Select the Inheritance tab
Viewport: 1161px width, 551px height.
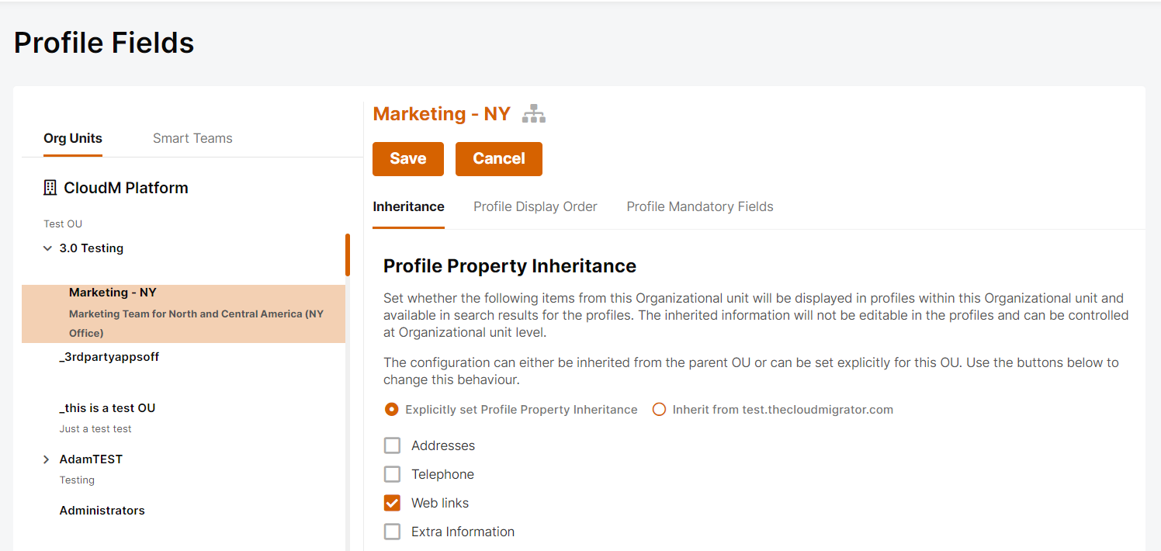408,206
